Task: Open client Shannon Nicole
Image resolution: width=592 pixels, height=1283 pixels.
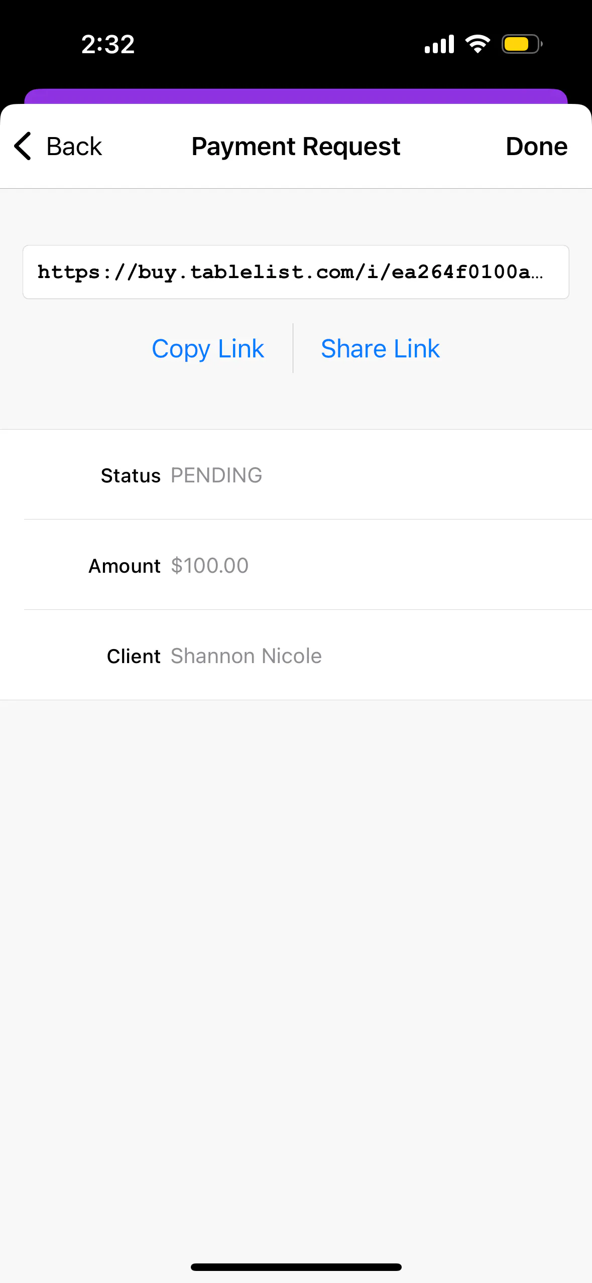Action: pos(246,656)
